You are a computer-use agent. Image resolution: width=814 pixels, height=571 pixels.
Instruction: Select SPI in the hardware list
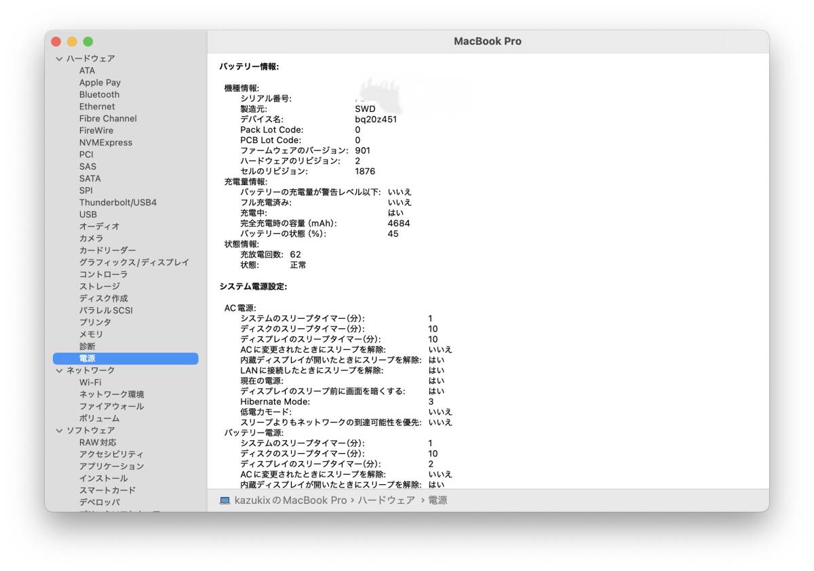point(86,191)
